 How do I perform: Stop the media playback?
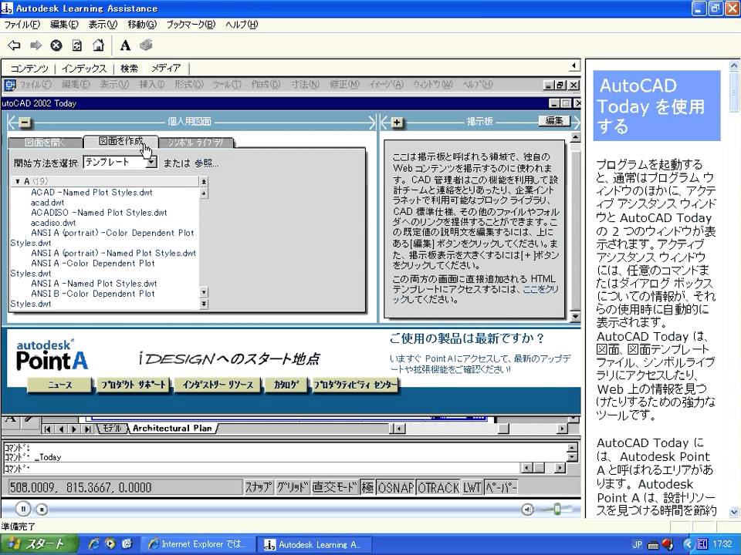click(x=42, y=510)
